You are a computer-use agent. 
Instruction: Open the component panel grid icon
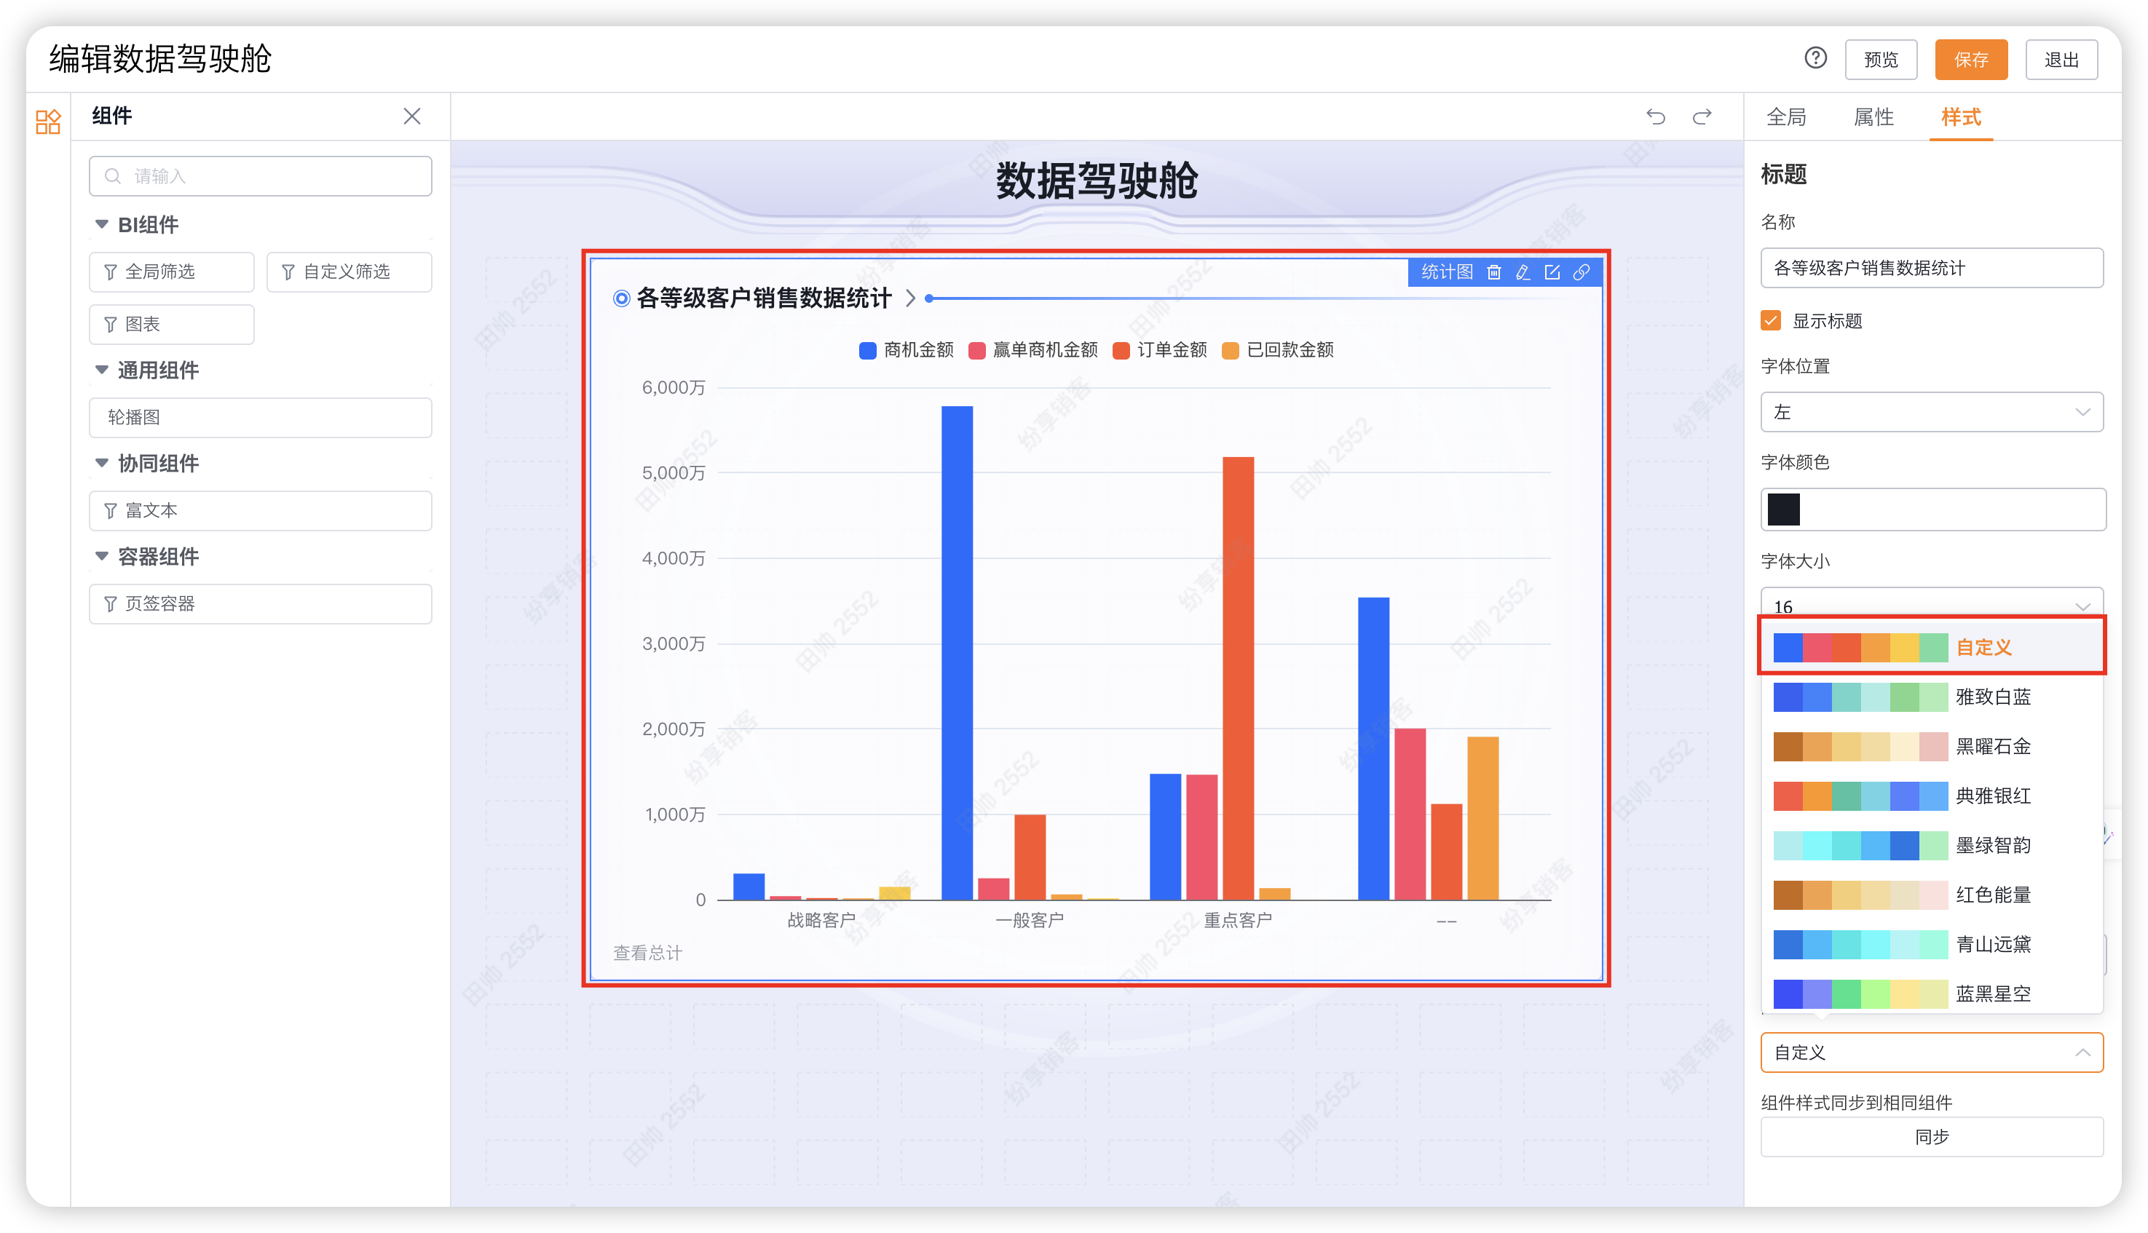pyautogui.click(x=48, y=121)
